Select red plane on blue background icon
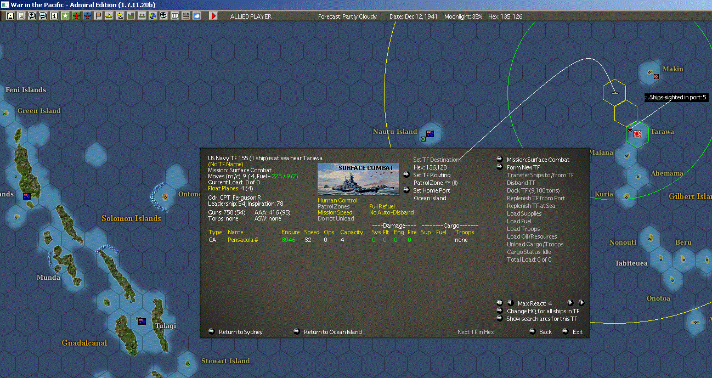The width and height of the screenshot is (712, 378). pos(87,16)
